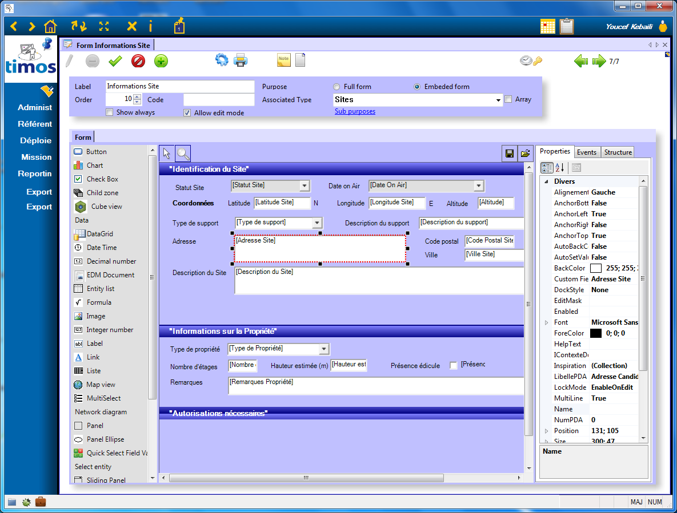Select the magnifier zoom tool in designer

coord(183,154)
